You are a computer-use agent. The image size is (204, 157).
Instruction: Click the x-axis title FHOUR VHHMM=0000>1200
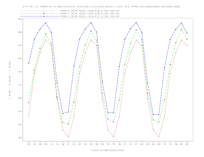click(x=107, y=150)
